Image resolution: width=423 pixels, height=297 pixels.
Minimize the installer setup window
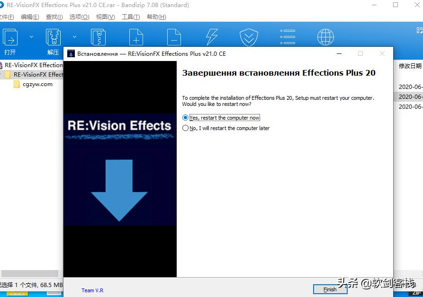click(x=339, y=53)
